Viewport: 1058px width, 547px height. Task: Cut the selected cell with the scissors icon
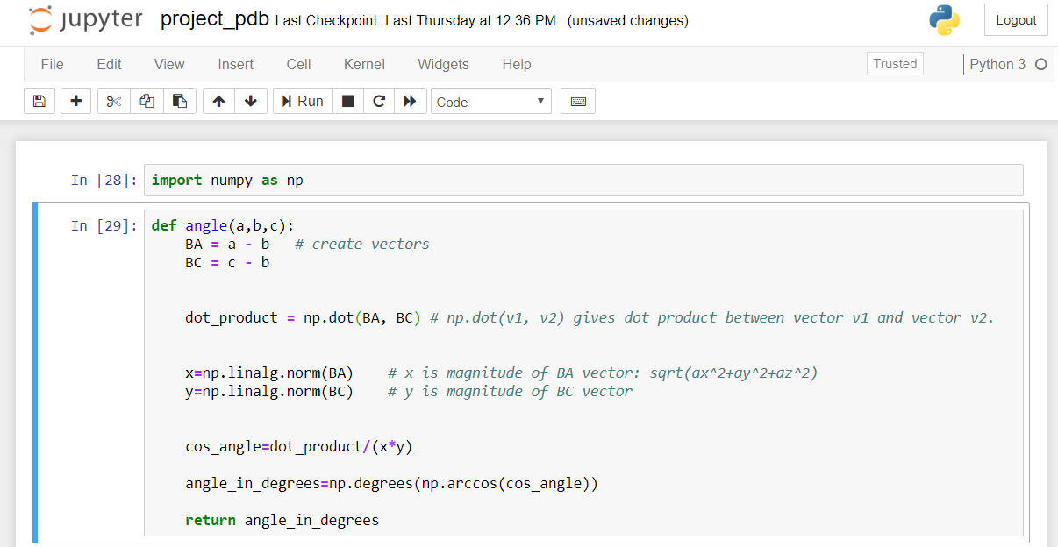pyautogui.click(x=112, y=101)
